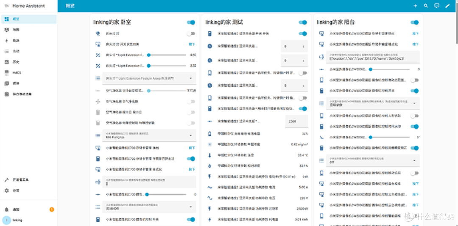Click the thermometer icon beside 26.4 °C

(209, 155)
